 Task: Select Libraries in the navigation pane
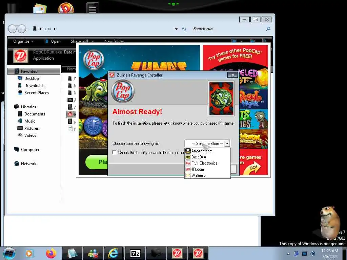28,107
